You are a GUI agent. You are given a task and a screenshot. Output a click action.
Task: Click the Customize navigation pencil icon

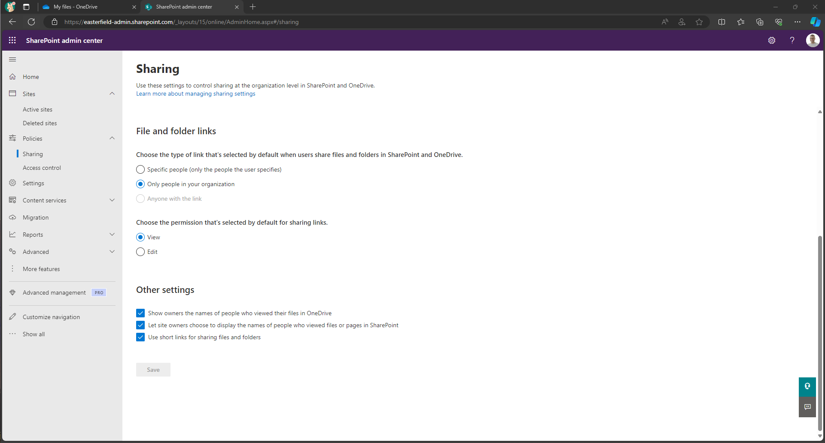12,317
